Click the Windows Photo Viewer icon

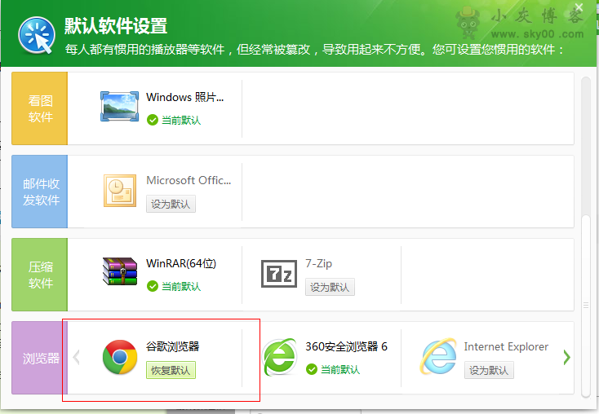tap(120, 107)
